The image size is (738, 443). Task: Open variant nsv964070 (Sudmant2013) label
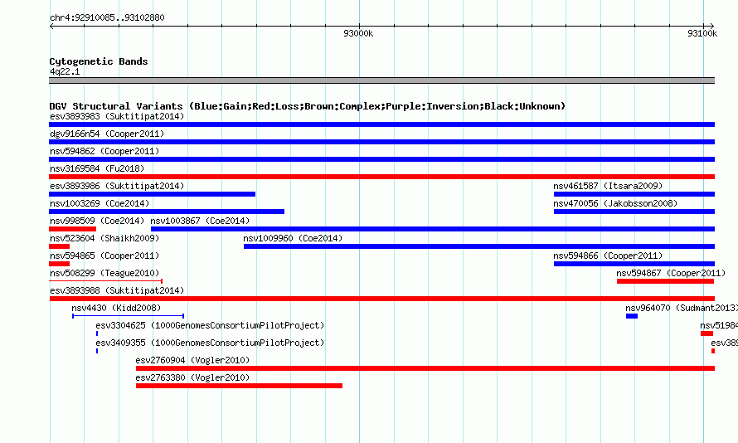click(682, 308)
